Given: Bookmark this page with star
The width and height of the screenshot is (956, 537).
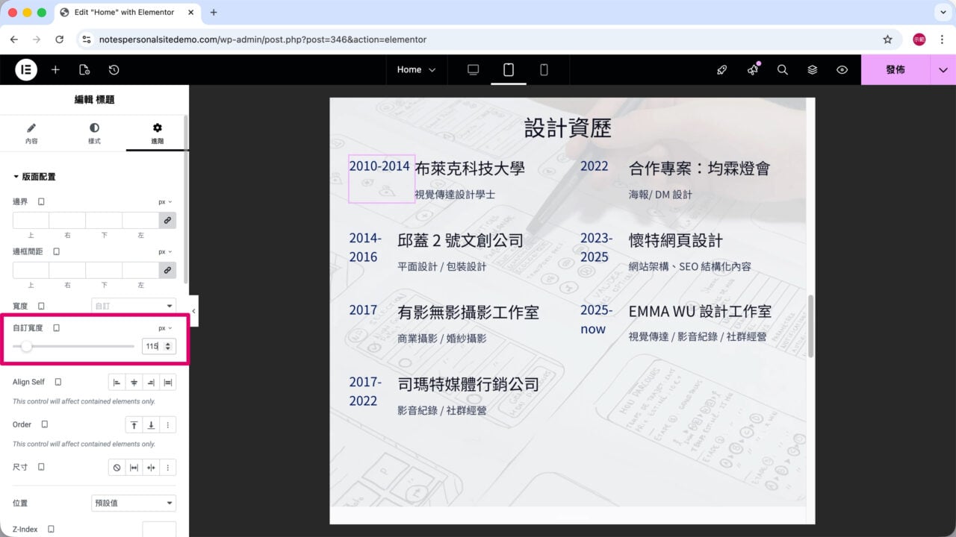Looking at the screenshot, I should click(x=887, y=40).
